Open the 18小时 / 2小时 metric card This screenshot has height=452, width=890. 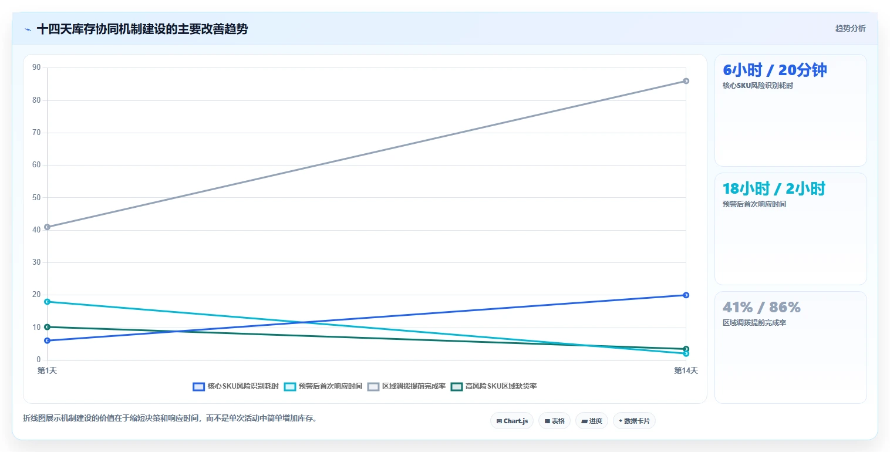pos(790,229)
